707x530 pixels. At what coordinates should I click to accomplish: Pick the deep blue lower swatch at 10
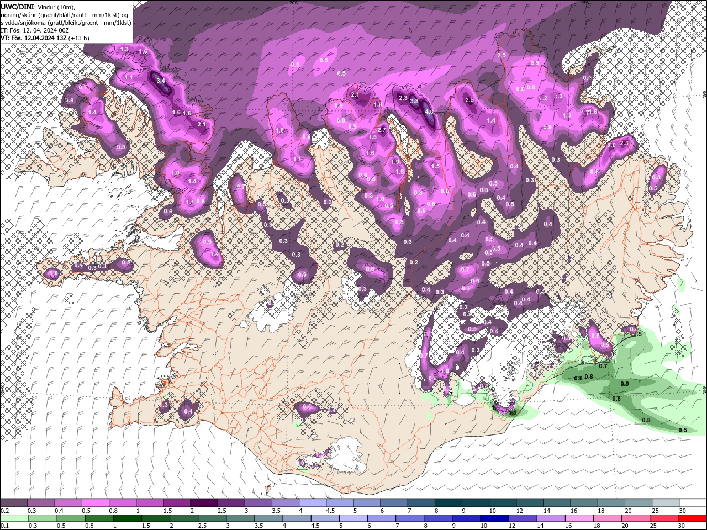494,518
